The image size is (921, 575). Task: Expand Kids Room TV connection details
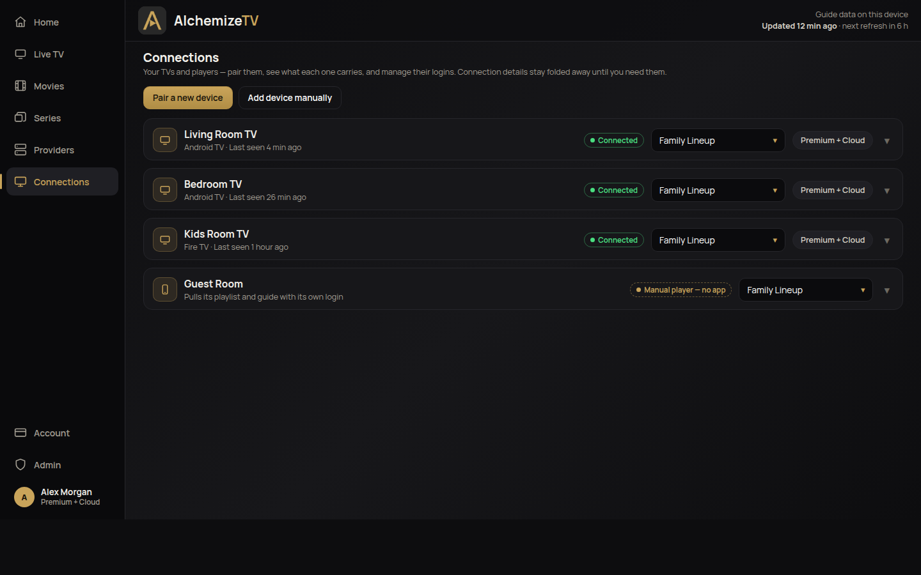point(887,241)
